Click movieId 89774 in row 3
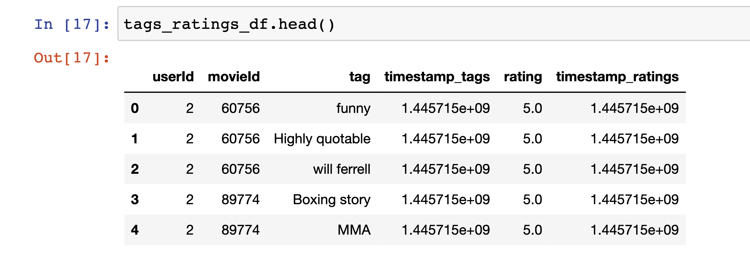 coord(240,199)
